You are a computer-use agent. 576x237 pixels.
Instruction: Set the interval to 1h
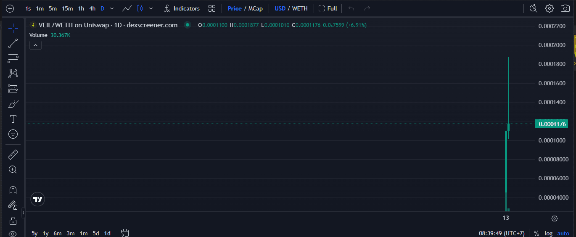click(81, 8)
